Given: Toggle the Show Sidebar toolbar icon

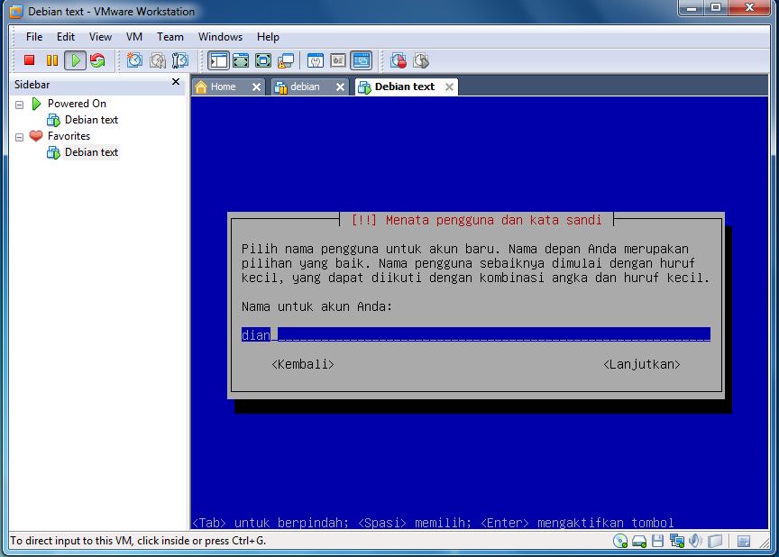Looking at the screenshot, I should [x=218, y=60].
